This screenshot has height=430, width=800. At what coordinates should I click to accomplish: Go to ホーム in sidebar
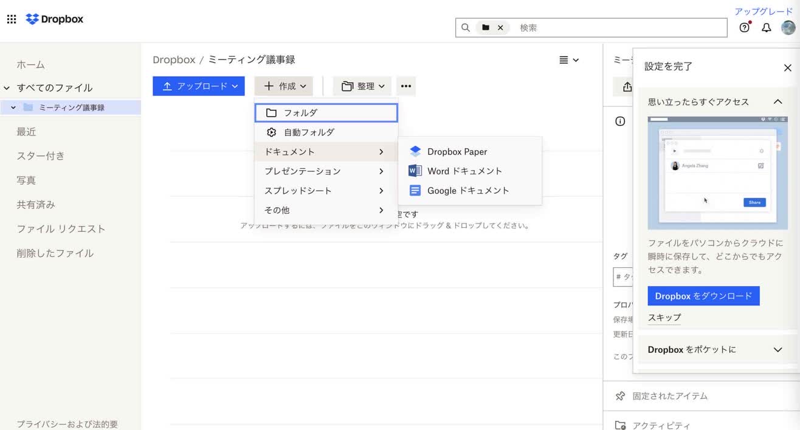pyautogui.click(x=30, y=64)
